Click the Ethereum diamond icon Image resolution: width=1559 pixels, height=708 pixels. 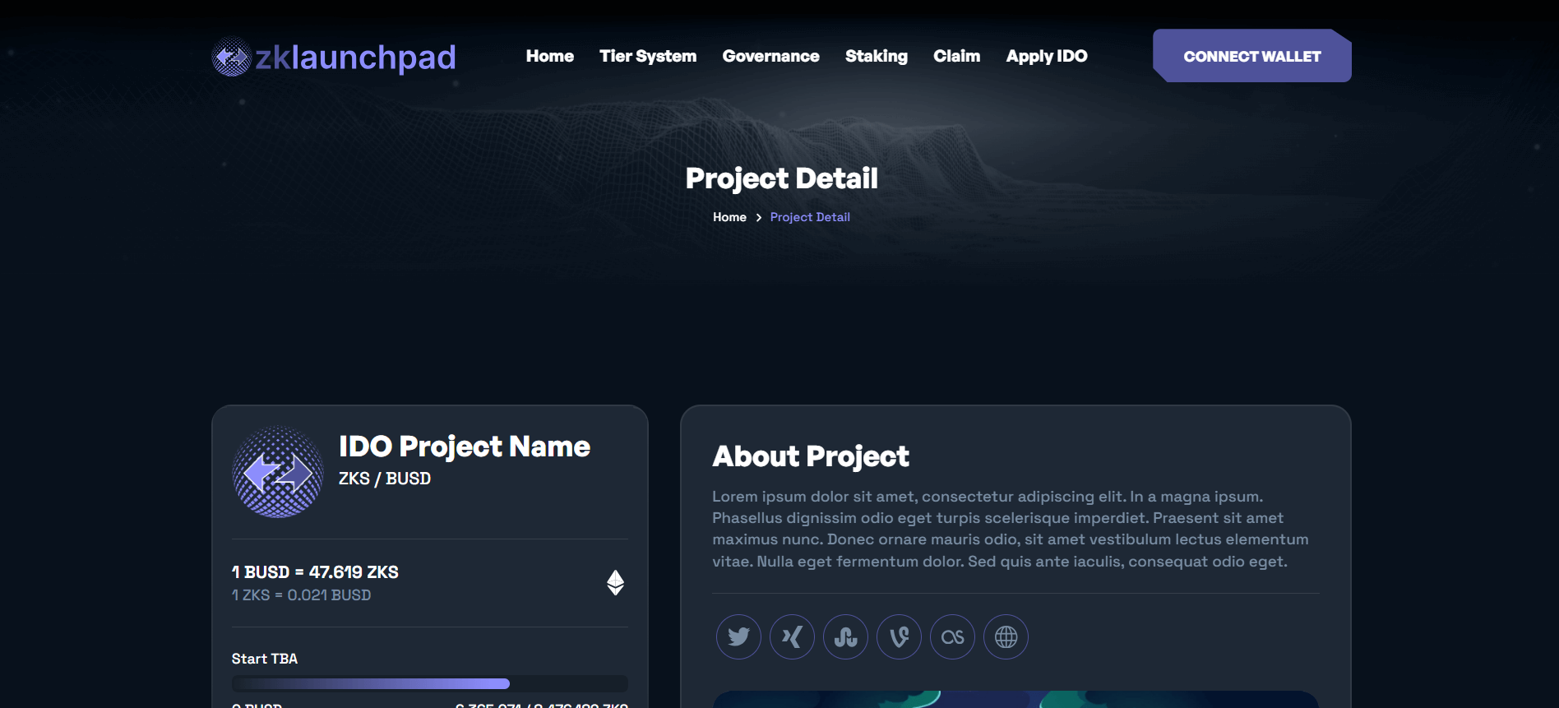click(615, 583)
